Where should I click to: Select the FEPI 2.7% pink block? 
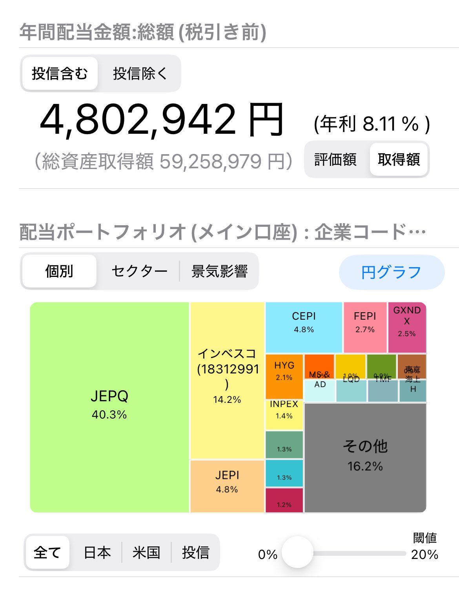(365, 328)
